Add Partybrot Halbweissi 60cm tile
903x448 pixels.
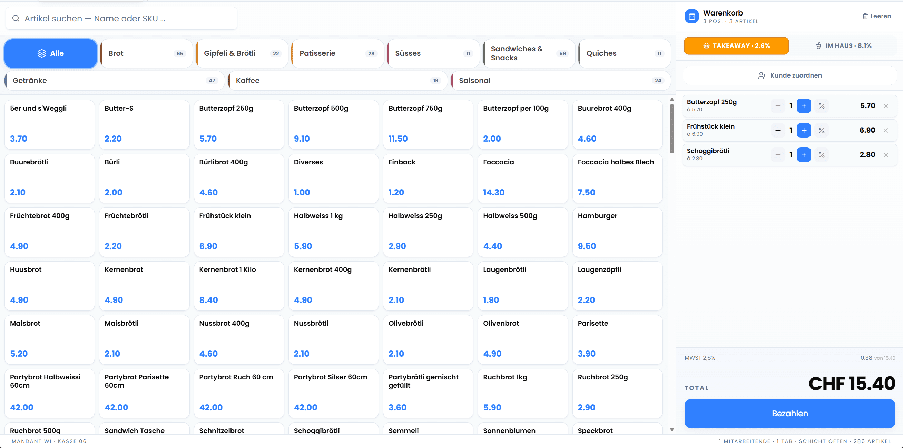(x=49, y=394)
